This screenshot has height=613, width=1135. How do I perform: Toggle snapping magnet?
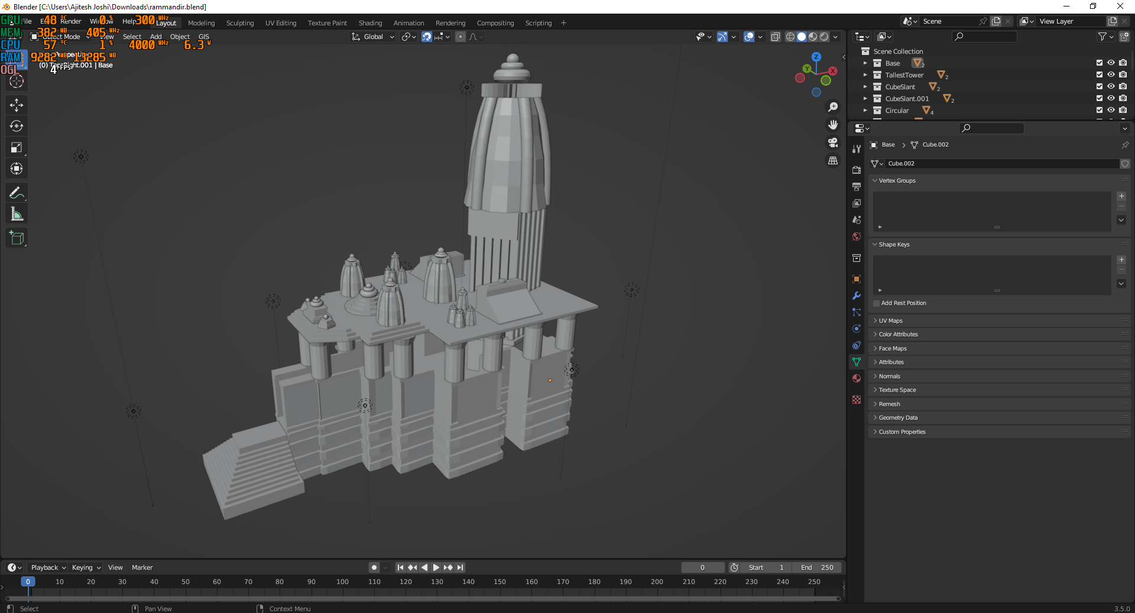[427, 37]
